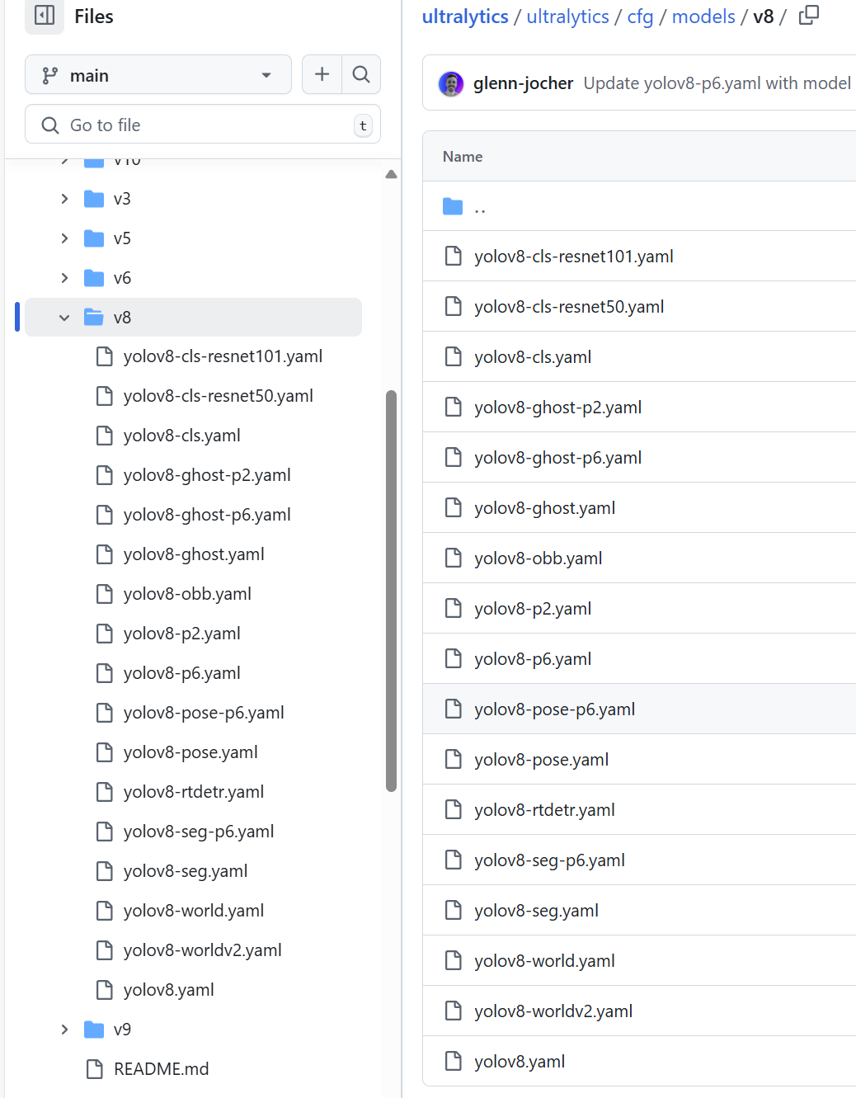The height and width of the screenshot is (1098, 856).
Task: Select yolov8-worldv2.yaml in sidebar tree
Action: pyautogui.click(x=203, y=950)
